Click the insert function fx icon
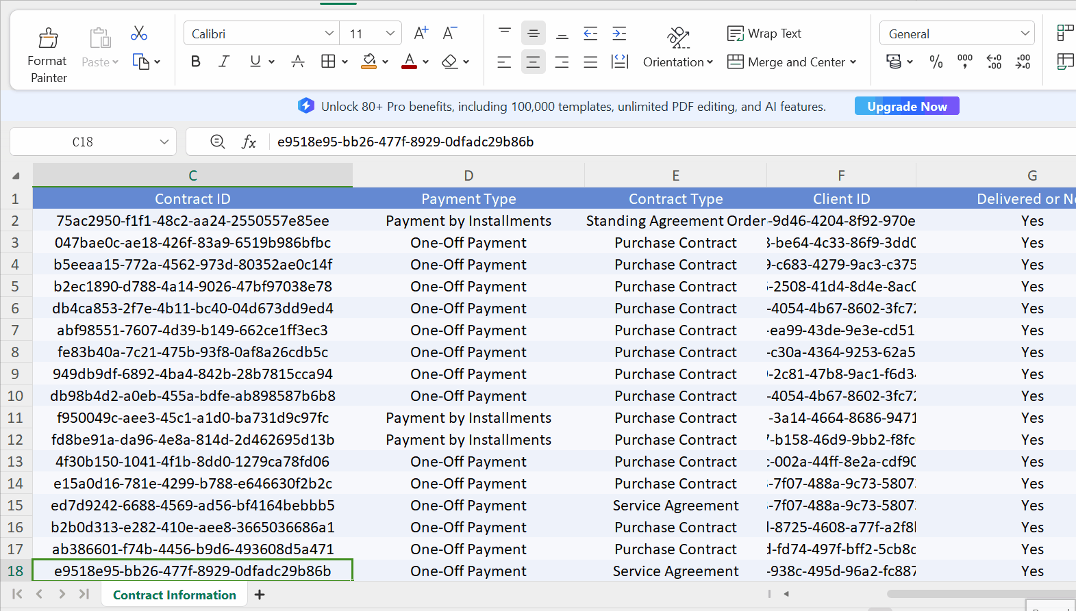The image size is (1076, 611). (249, 142)
